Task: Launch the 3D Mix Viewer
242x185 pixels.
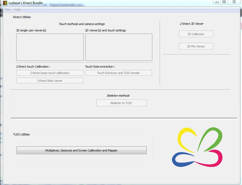Action: point(196,46)
